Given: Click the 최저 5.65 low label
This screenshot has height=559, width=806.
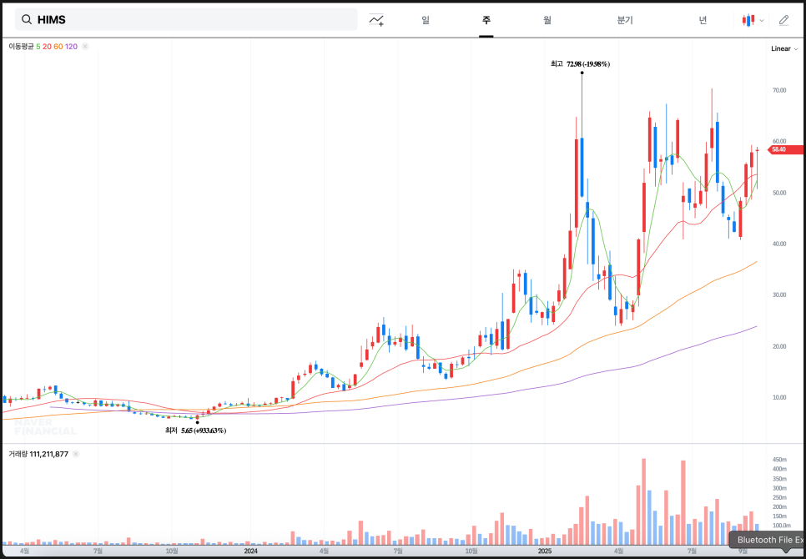Looking at the screenshot, I should click(x=195, y=431).
